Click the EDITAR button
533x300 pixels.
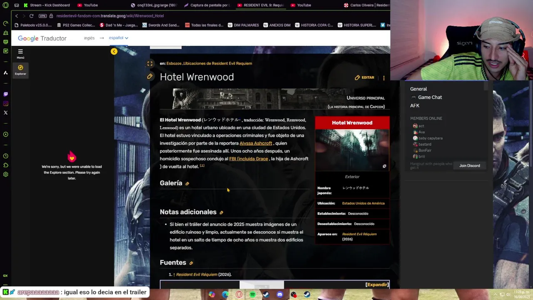pyautogui.click(x=364, y=77)
